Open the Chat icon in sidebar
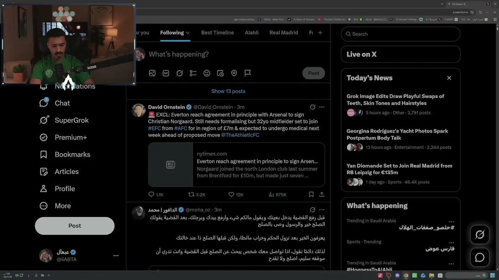This screenshot has width=499, height=280. click(x=44, y=103)
